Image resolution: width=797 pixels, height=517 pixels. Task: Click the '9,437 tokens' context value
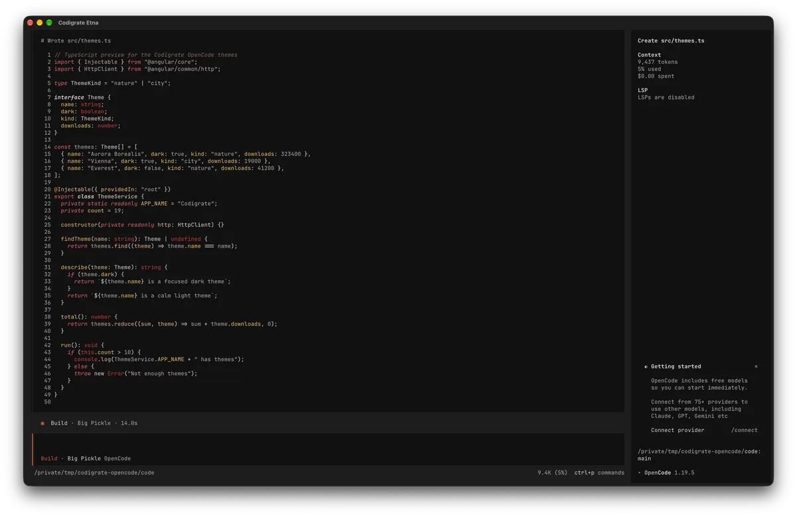658,62
